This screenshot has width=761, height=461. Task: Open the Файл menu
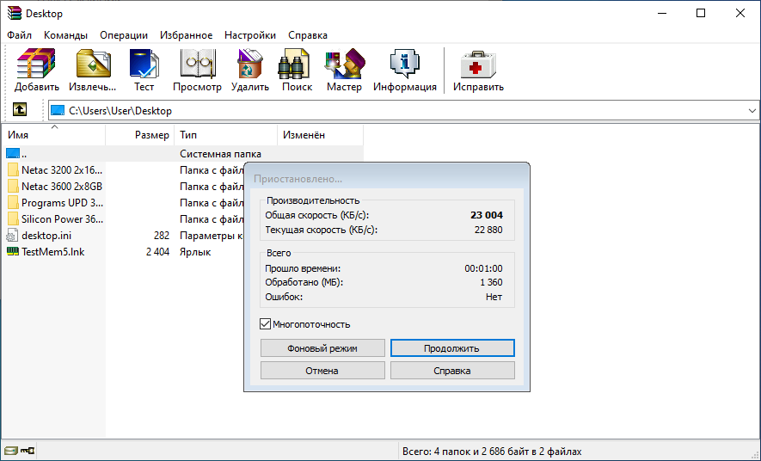(20, 35)
